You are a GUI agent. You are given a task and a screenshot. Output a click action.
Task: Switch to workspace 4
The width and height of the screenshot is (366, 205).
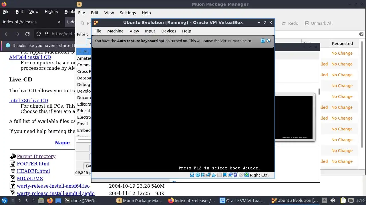click(x=33, y=200)
